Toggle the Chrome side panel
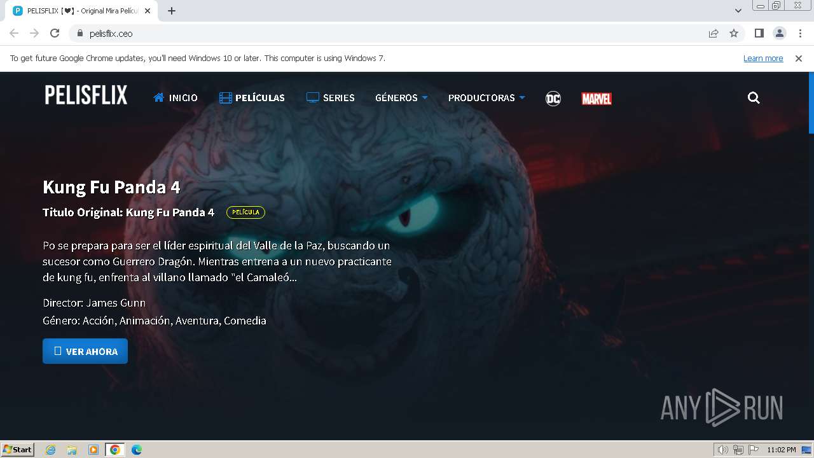814x458 pixels. (759, 33)
